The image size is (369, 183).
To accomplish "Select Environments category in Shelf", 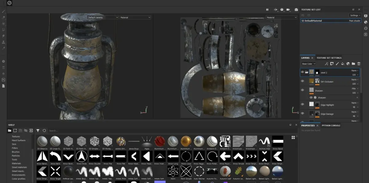I will click(18, 175).
